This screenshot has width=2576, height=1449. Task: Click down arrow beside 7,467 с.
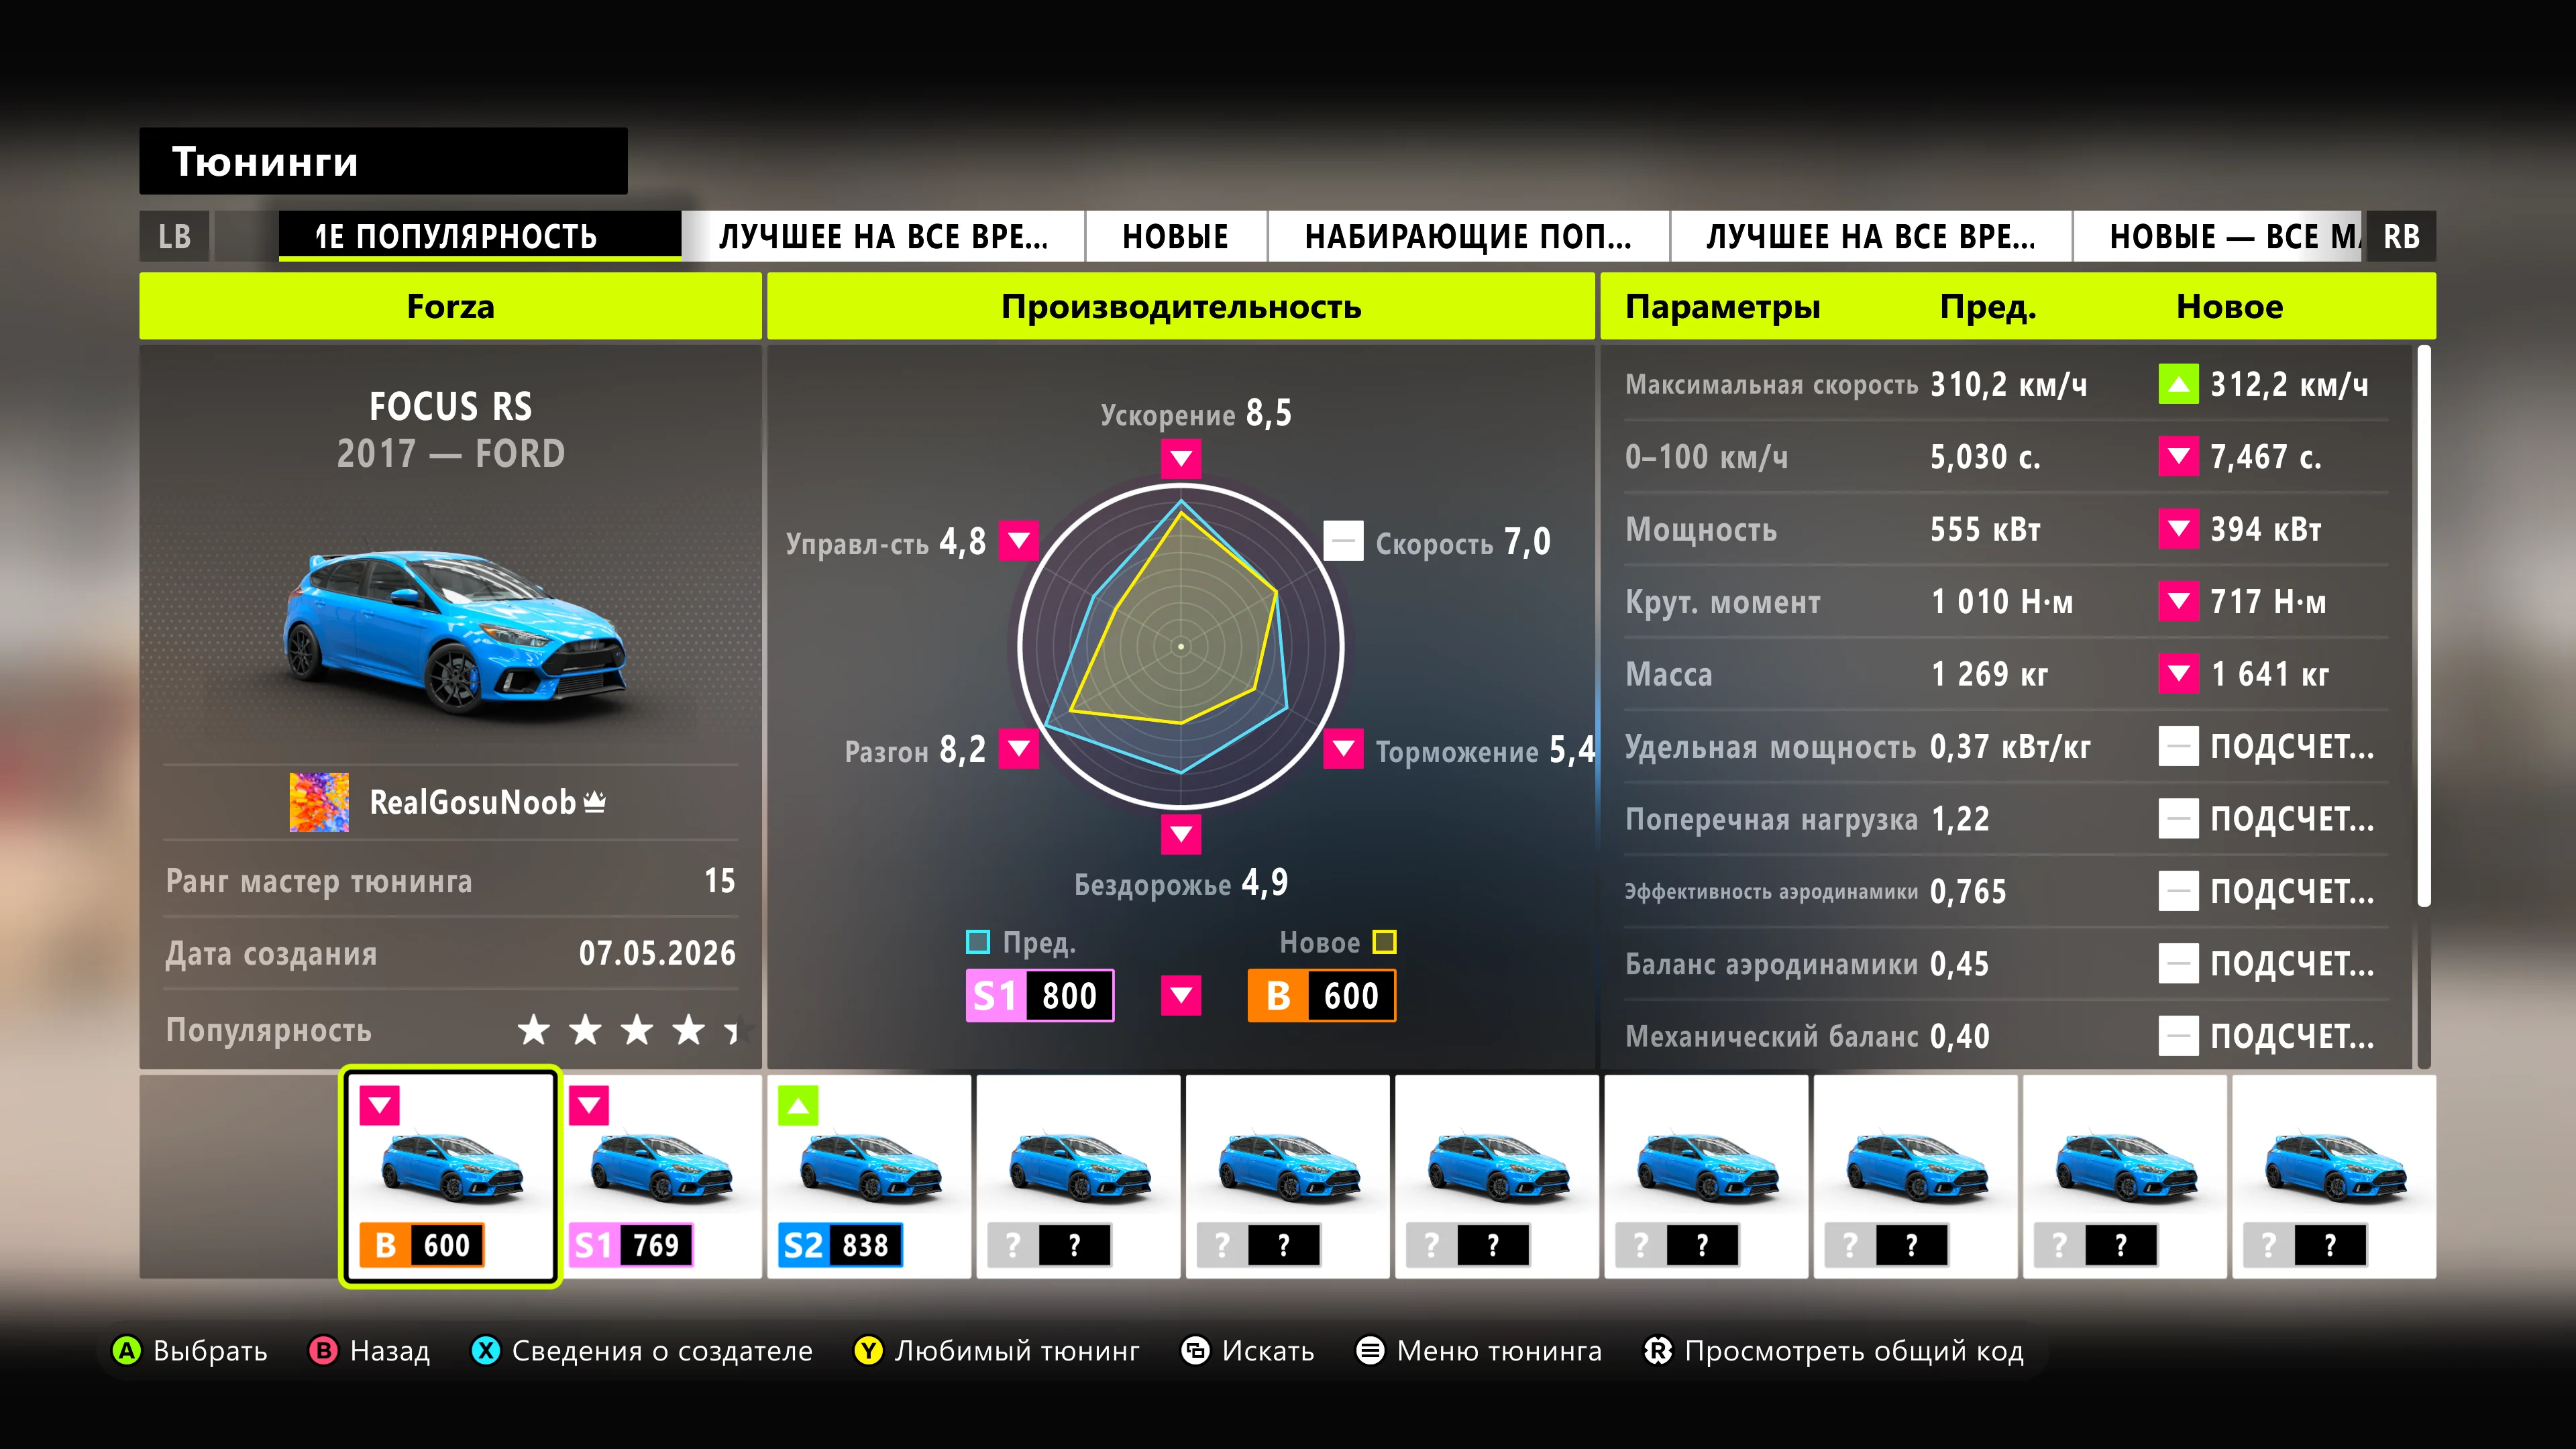pos(2178,457)
